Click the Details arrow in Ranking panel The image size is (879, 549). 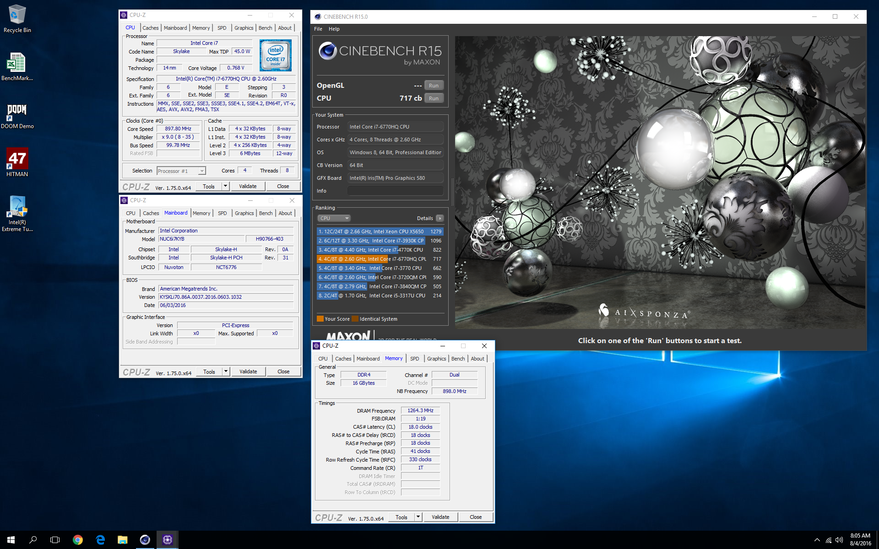[439, 218]
